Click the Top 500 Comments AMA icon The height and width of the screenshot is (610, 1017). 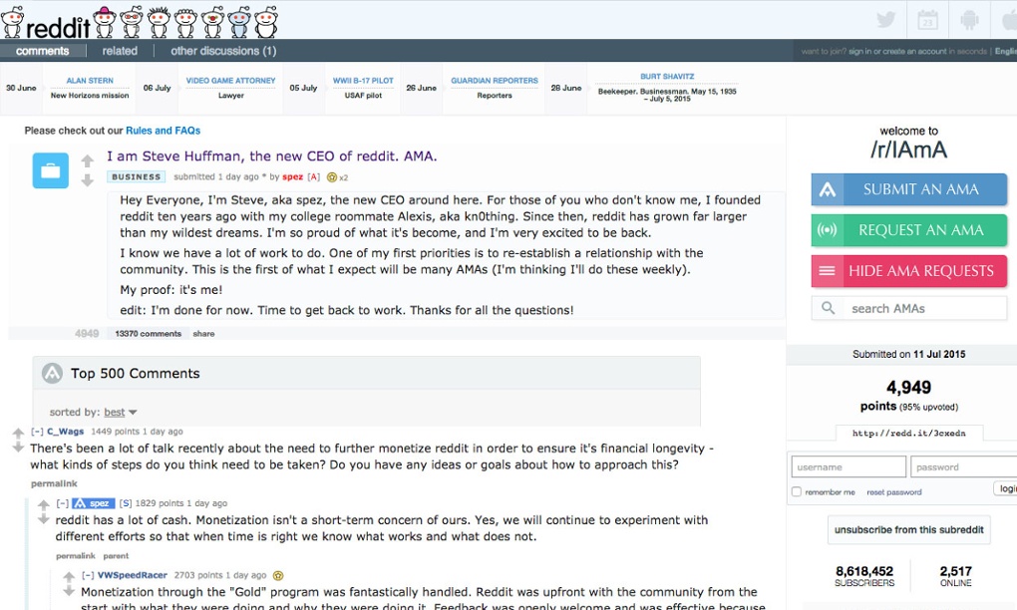pyautogui.click(x=52, y=373)
